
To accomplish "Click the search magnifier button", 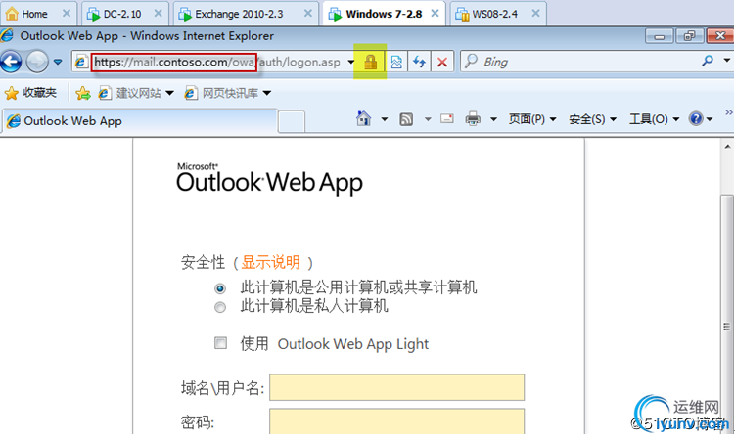I will tap(708, 61).
